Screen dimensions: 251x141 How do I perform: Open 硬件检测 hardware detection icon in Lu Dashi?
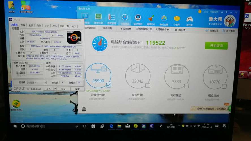(x=98, y=19)
